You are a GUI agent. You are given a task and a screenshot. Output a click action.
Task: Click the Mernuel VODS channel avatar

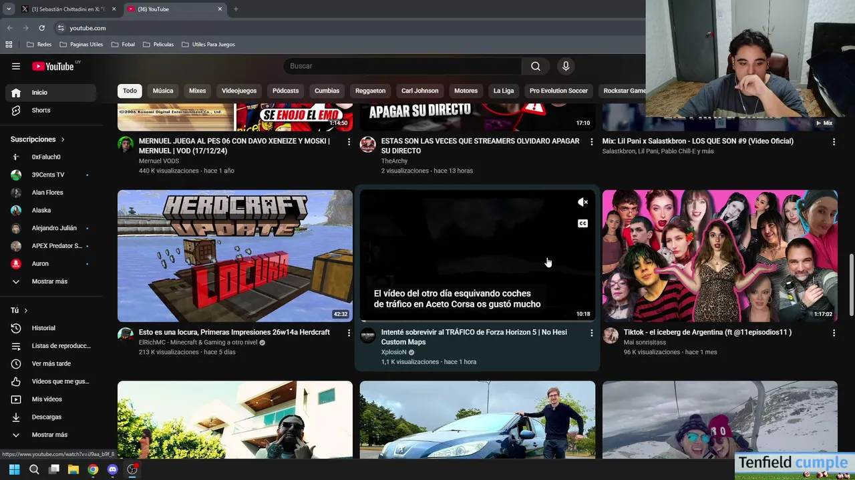[126, 145]
